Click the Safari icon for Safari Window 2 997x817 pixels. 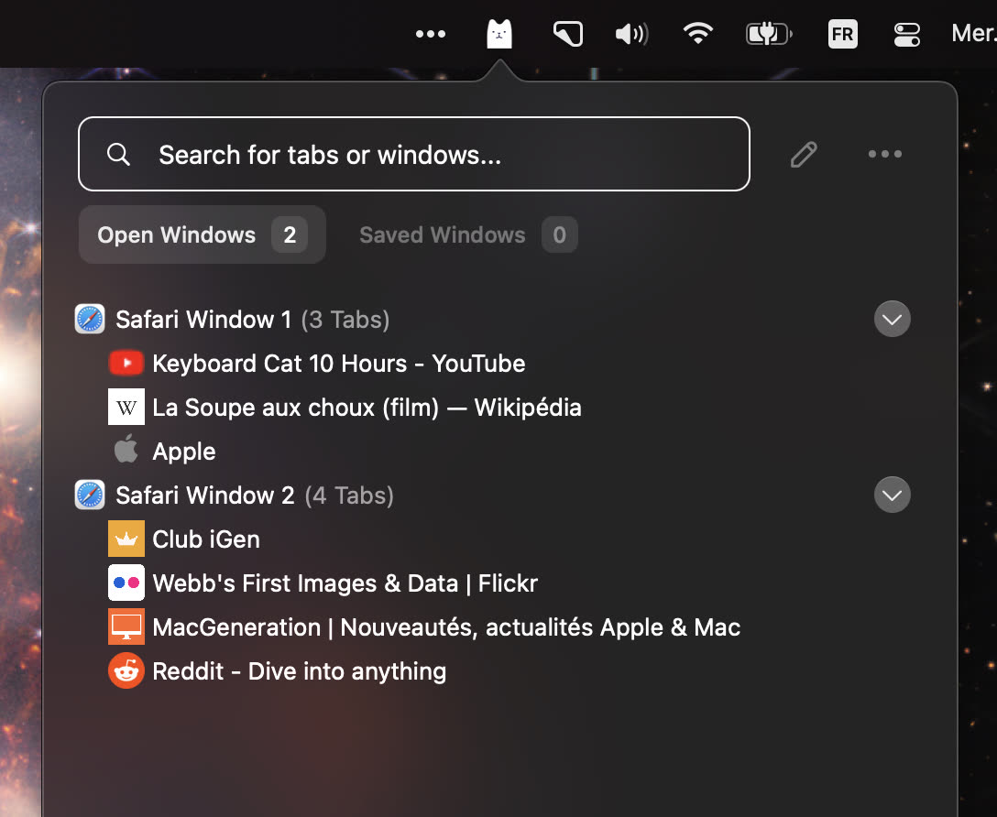pos(90,495)
